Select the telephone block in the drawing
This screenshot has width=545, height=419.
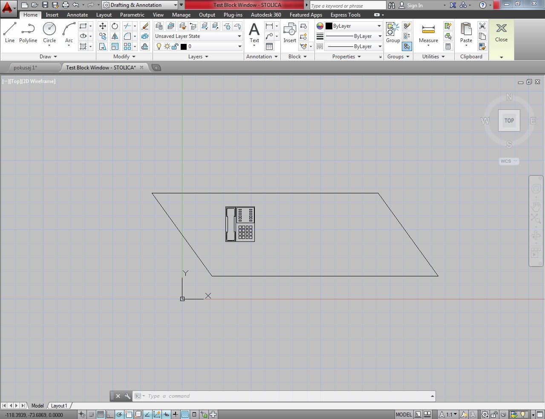click(240, 224)
